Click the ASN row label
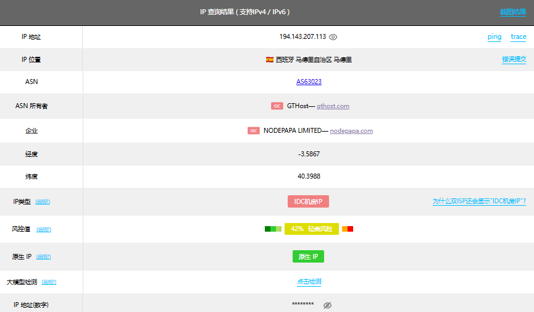This screenshot has width=534, height=312. coord(31,82)
